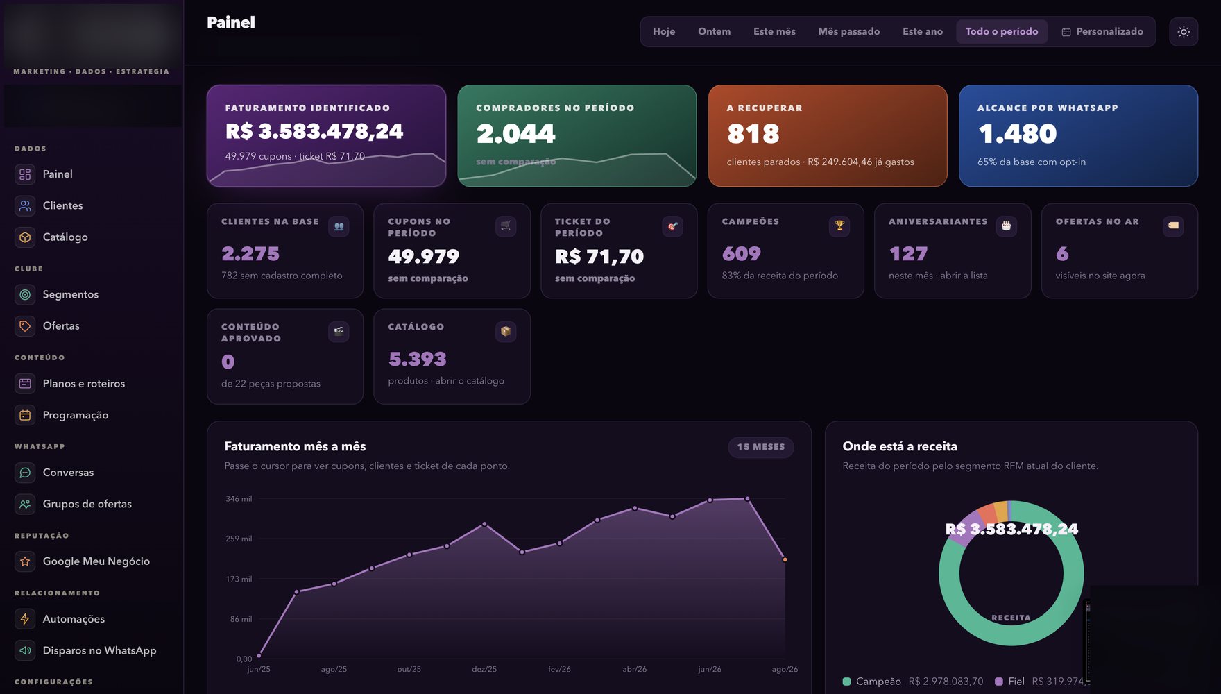Screen dimensions: 1221x694
Task: Select the Este ano period tab
Action: pos(922,32)
